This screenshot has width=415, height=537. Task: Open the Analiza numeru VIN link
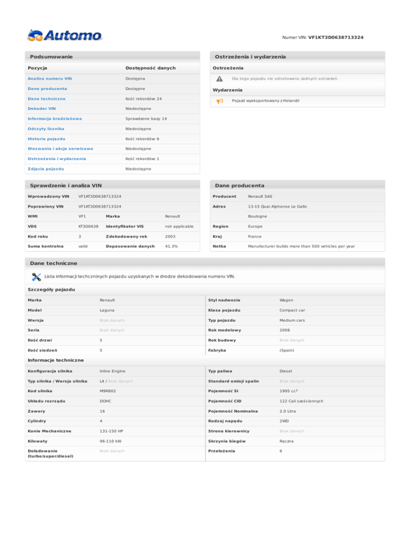tap(49, 79)
